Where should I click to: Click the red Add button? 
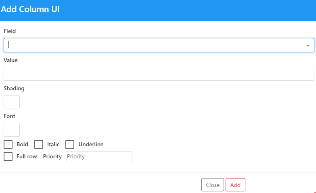pos(235,185)
